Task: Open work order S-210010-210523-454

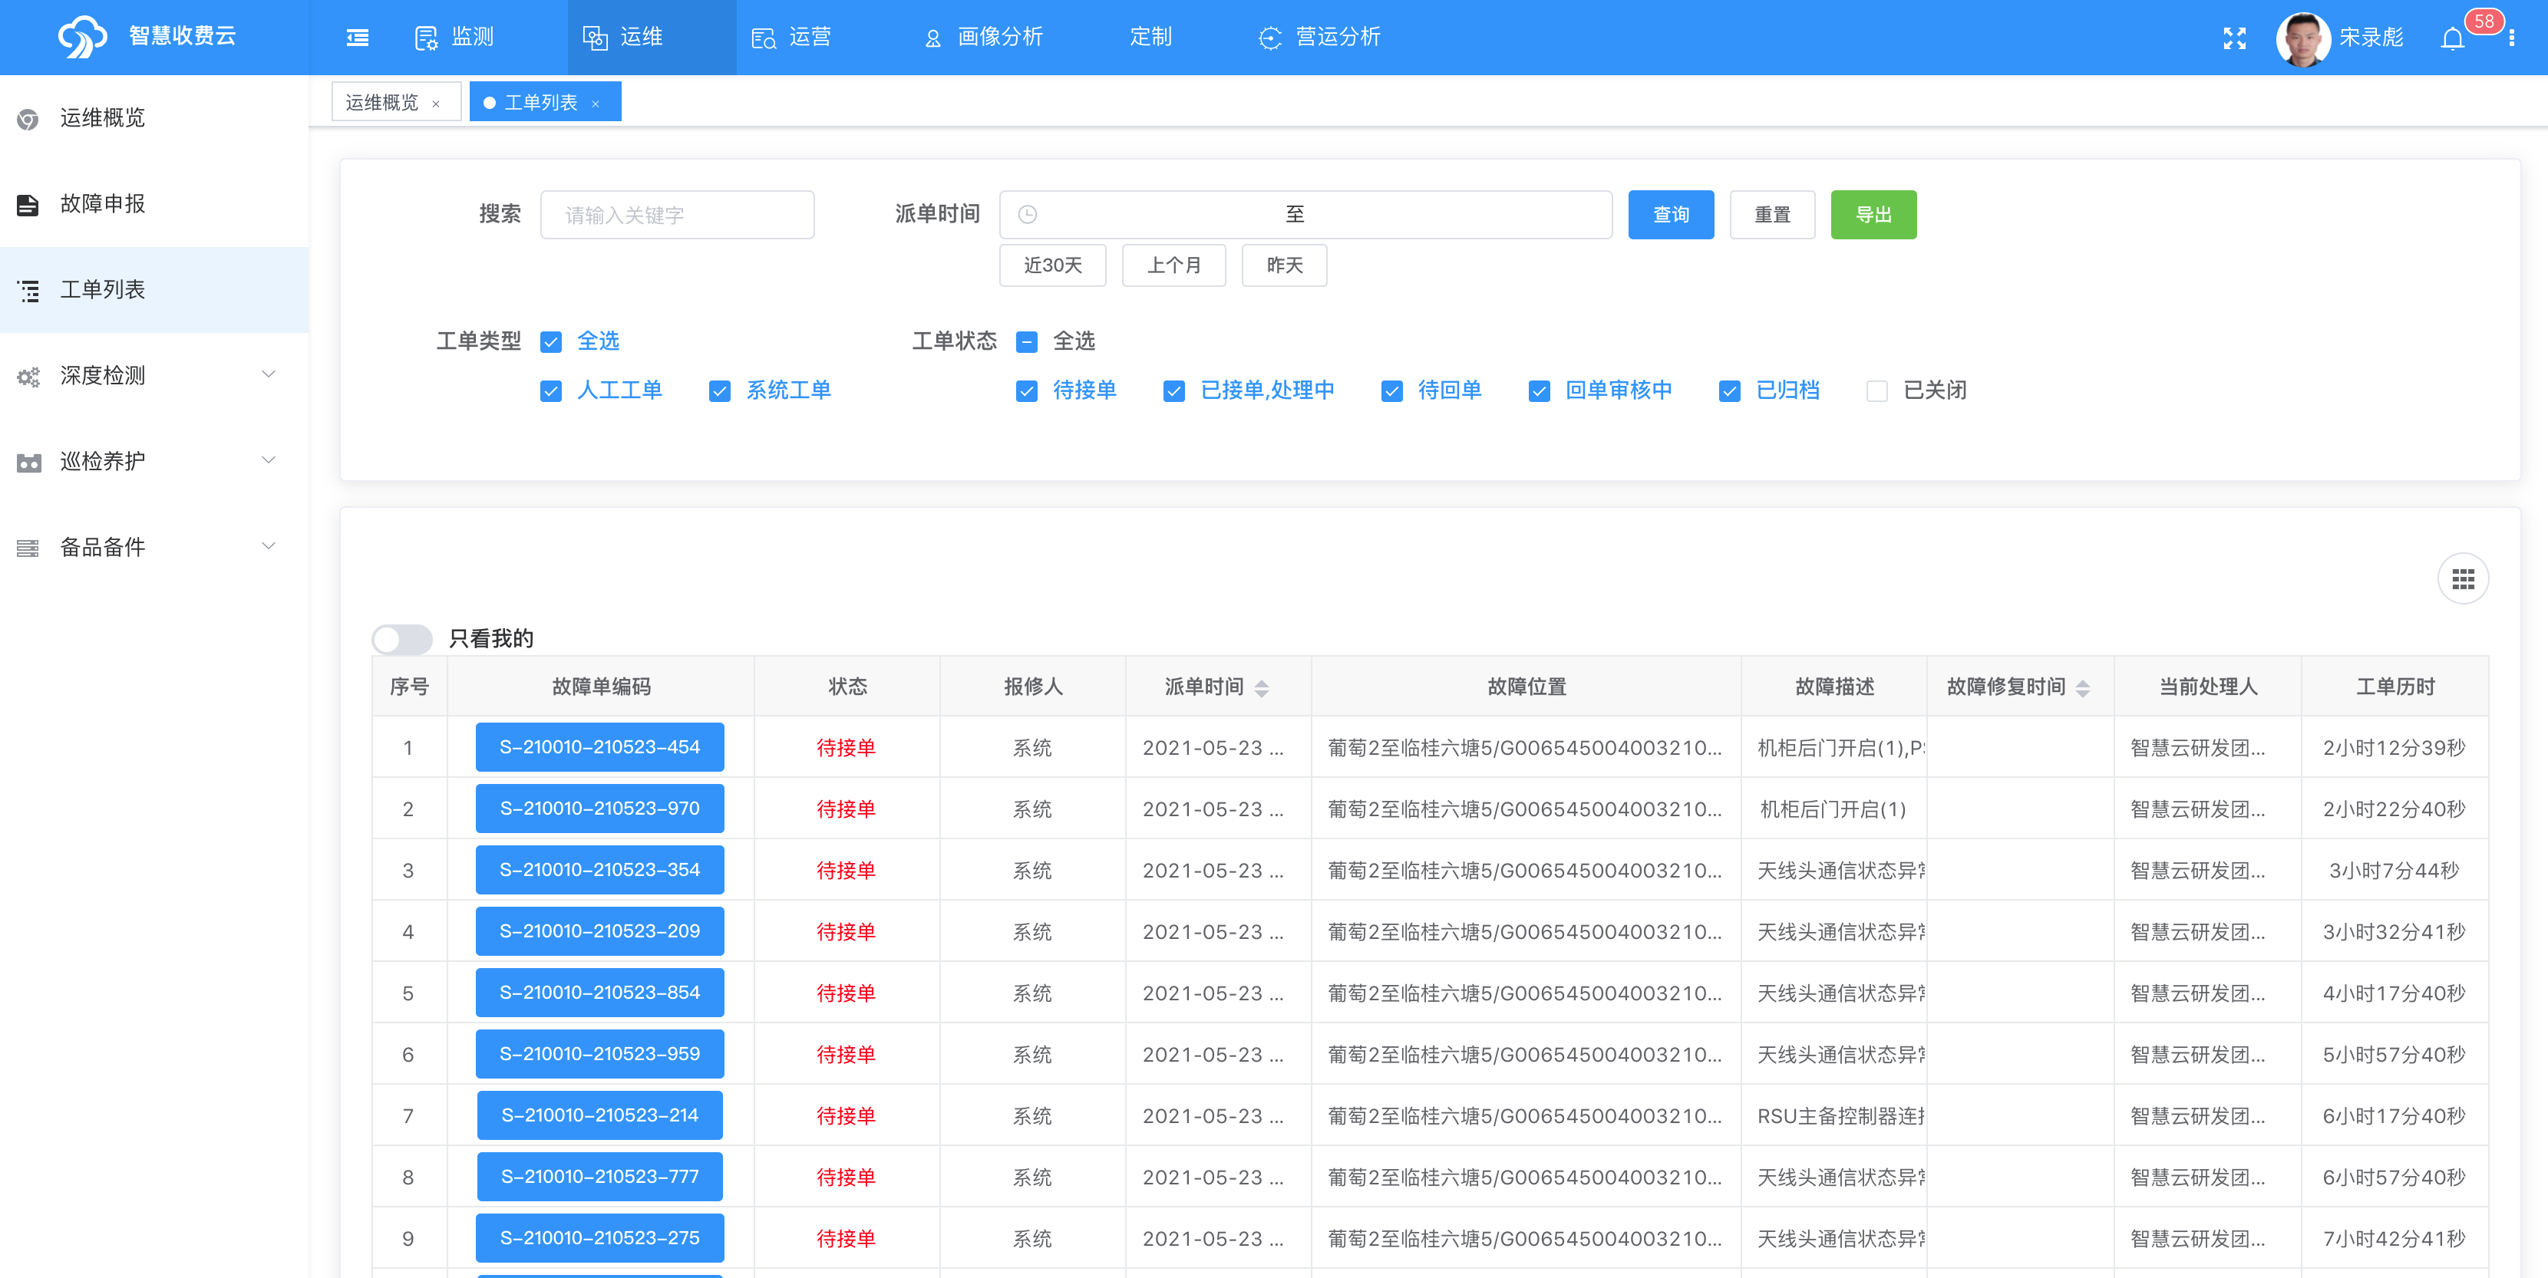Action: 599,747
